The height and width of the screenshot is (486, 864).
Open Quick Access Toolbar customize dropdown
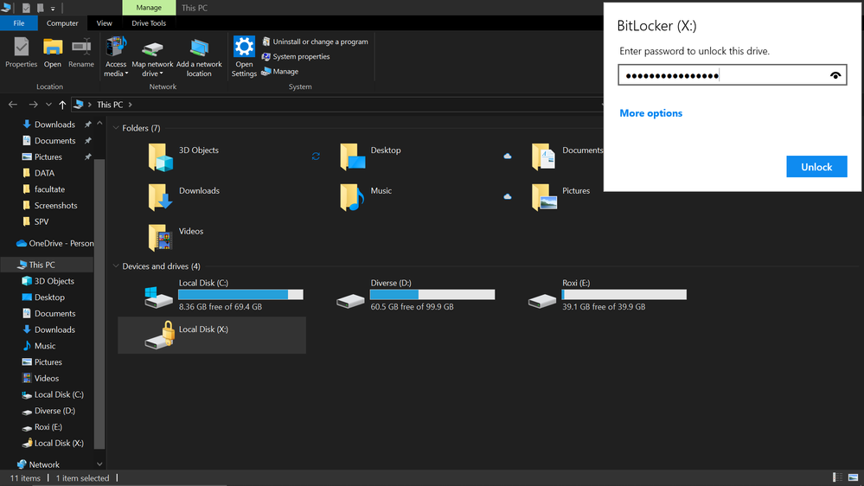pyautogui.click(x=53, y=9)
